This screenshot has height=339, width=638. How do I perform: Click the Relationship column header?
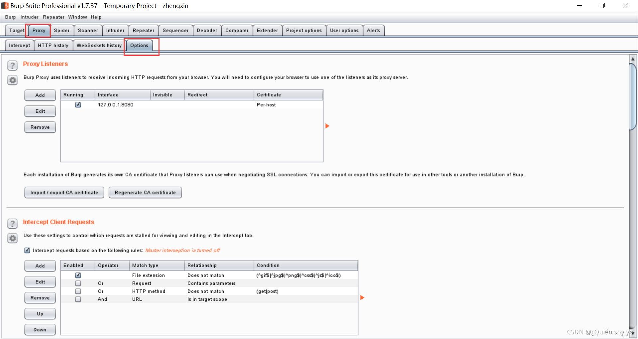(219, 265)
